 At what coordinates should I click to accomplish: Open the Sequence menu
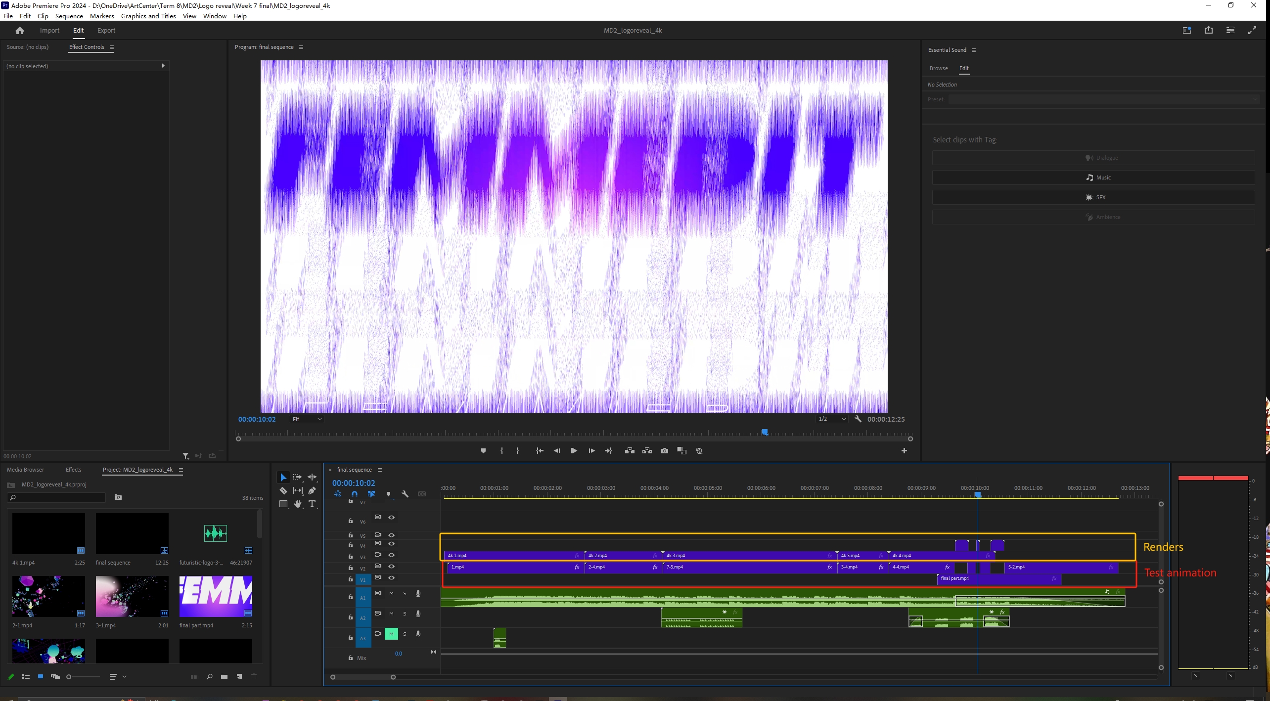point(69,16)
